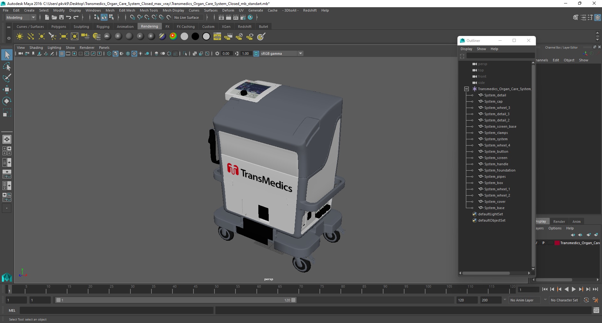Create an ambient light from shelf
The height and width of the screenshot is (323, 602).
pyautogui.click(x=19, y=37)
